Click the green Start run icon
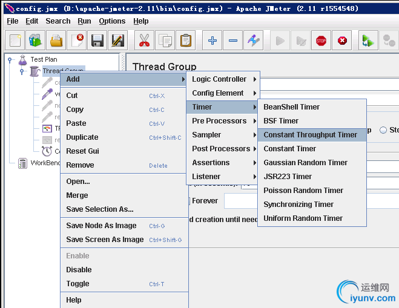This screenshot has height=308, width=399. [280, 41]
